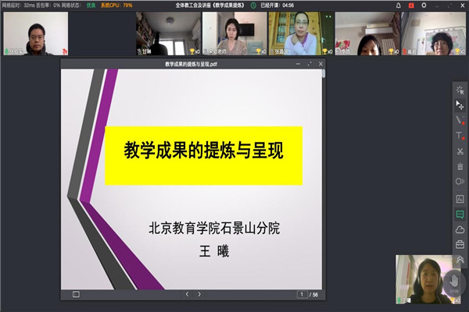This screenshot has width=469, height=312.
Task: Select the move cursor tool
Action: [460, 105]
